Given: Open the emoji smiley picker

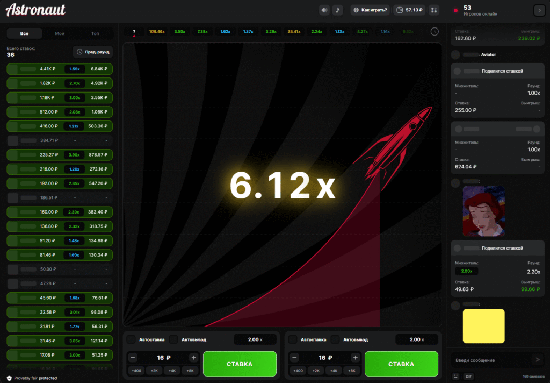Looking at the screenshot, I should click(456, 376).
